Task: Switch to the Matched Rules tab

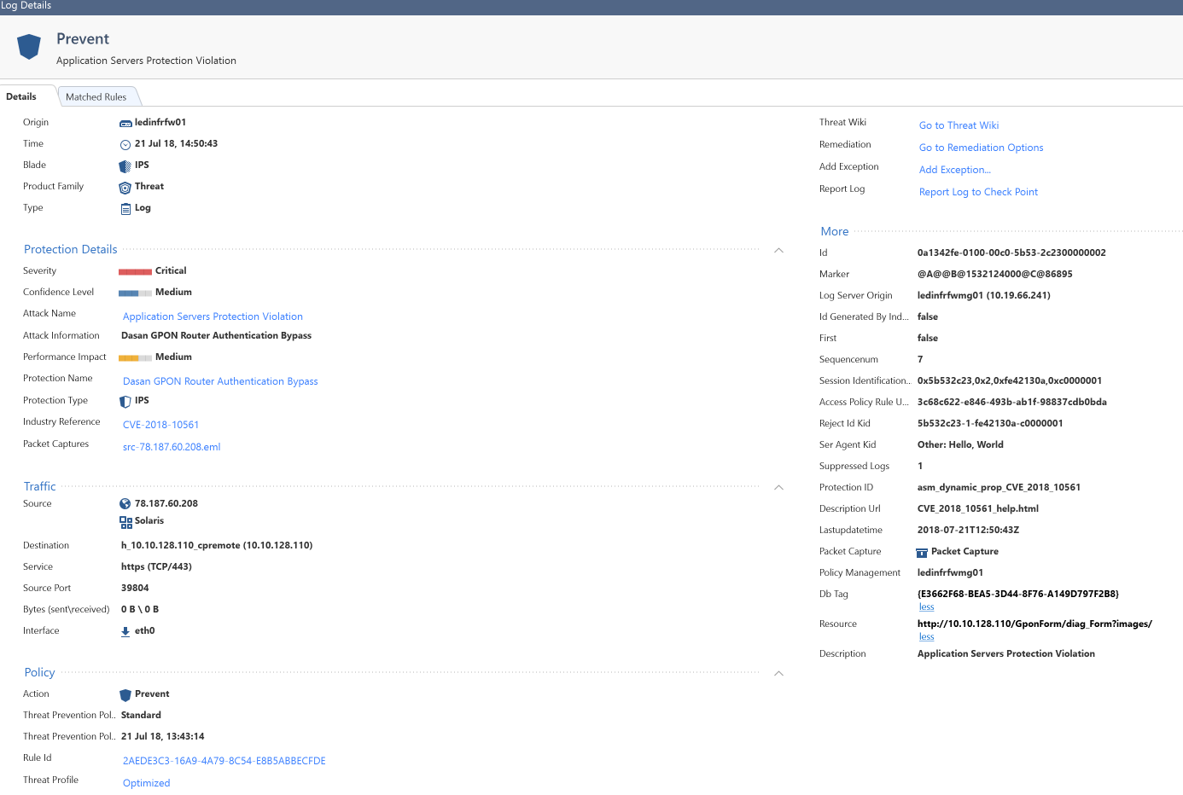Action: click(x=96, y=97)
